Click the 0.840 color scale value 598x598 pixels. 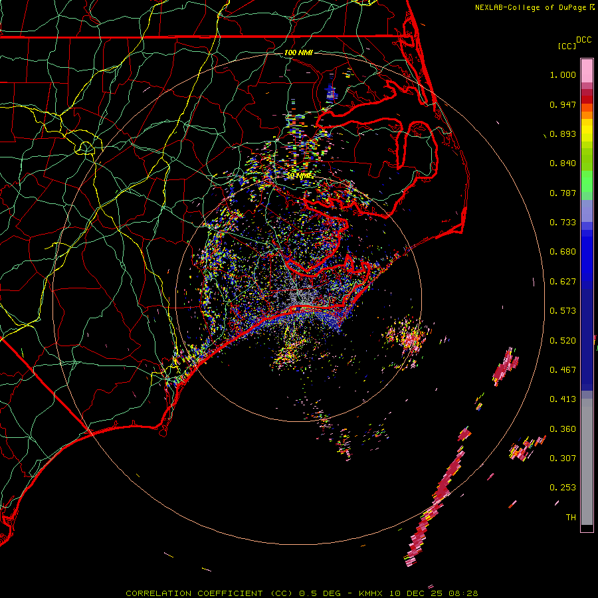563,163
